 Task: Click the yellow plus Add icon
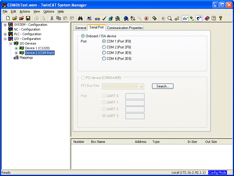pos(154,18)
